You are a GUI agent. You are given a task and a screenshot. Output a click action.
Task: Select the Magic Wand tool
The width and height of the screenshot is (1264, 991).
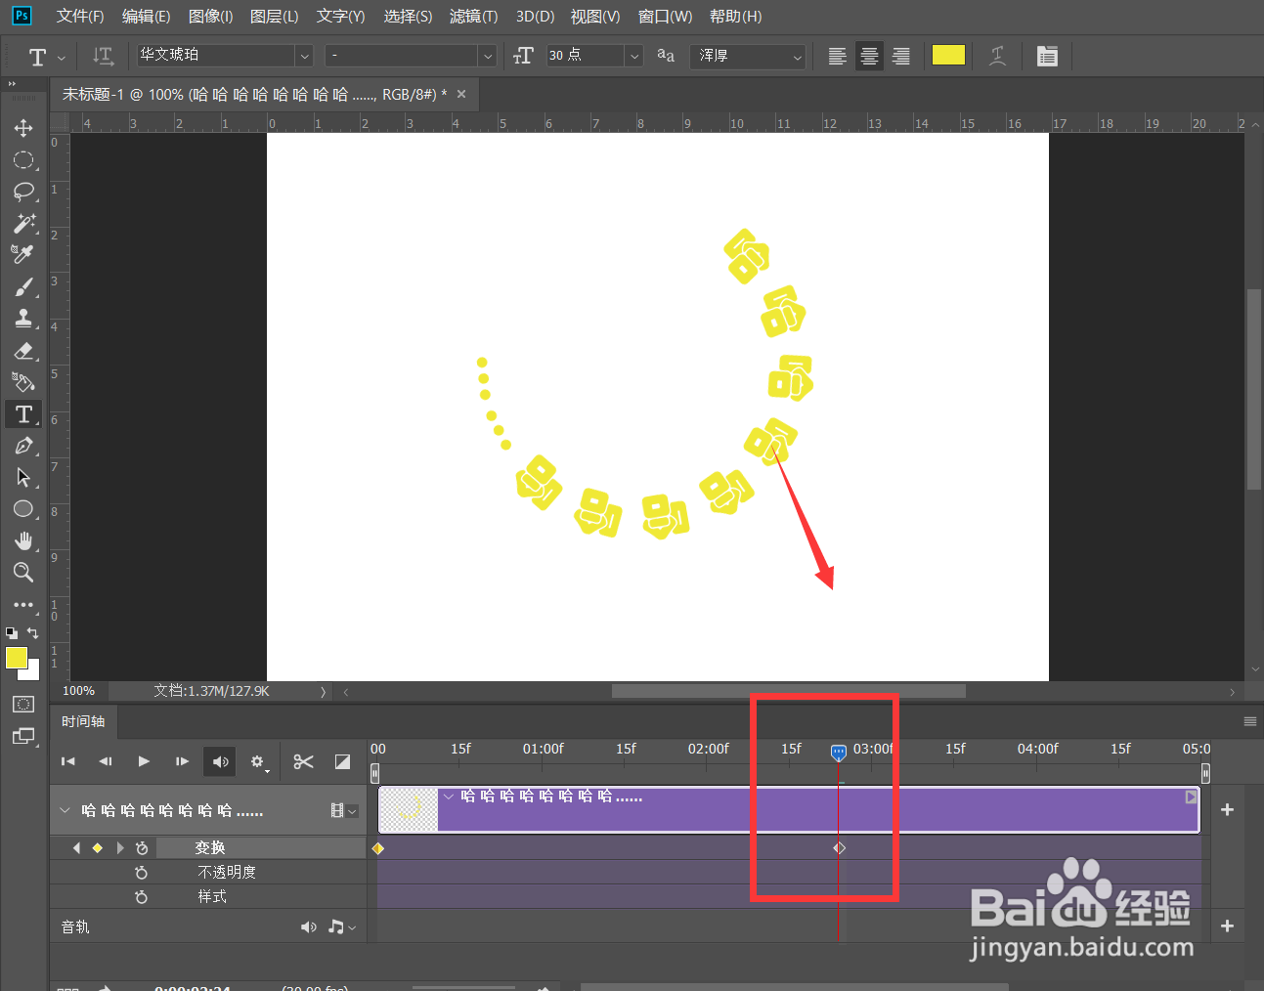[23, 223]
